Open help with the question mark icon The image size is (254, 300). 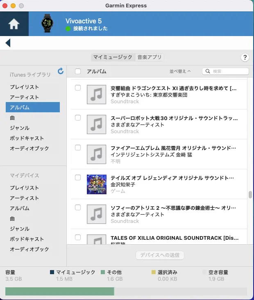click(x=245, y=57)
